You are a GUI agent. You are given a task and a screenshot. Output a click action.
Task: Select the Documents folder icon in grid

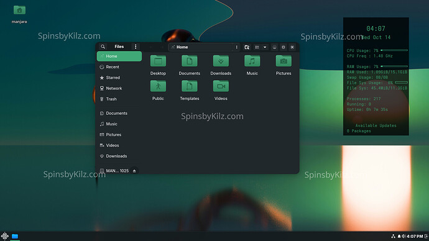[190, 61]
